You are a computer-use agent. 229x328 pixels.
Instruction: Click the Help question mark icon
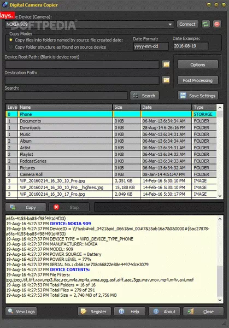click(x=121, y=311)
